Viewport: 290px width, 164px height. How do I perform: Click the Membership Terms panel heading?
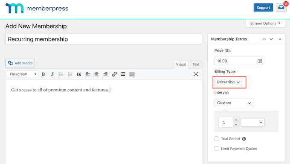[229, 39]
